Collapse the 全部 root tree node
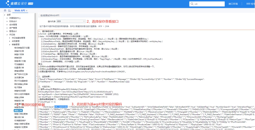255x130 pixels. [x=5, y=15]
